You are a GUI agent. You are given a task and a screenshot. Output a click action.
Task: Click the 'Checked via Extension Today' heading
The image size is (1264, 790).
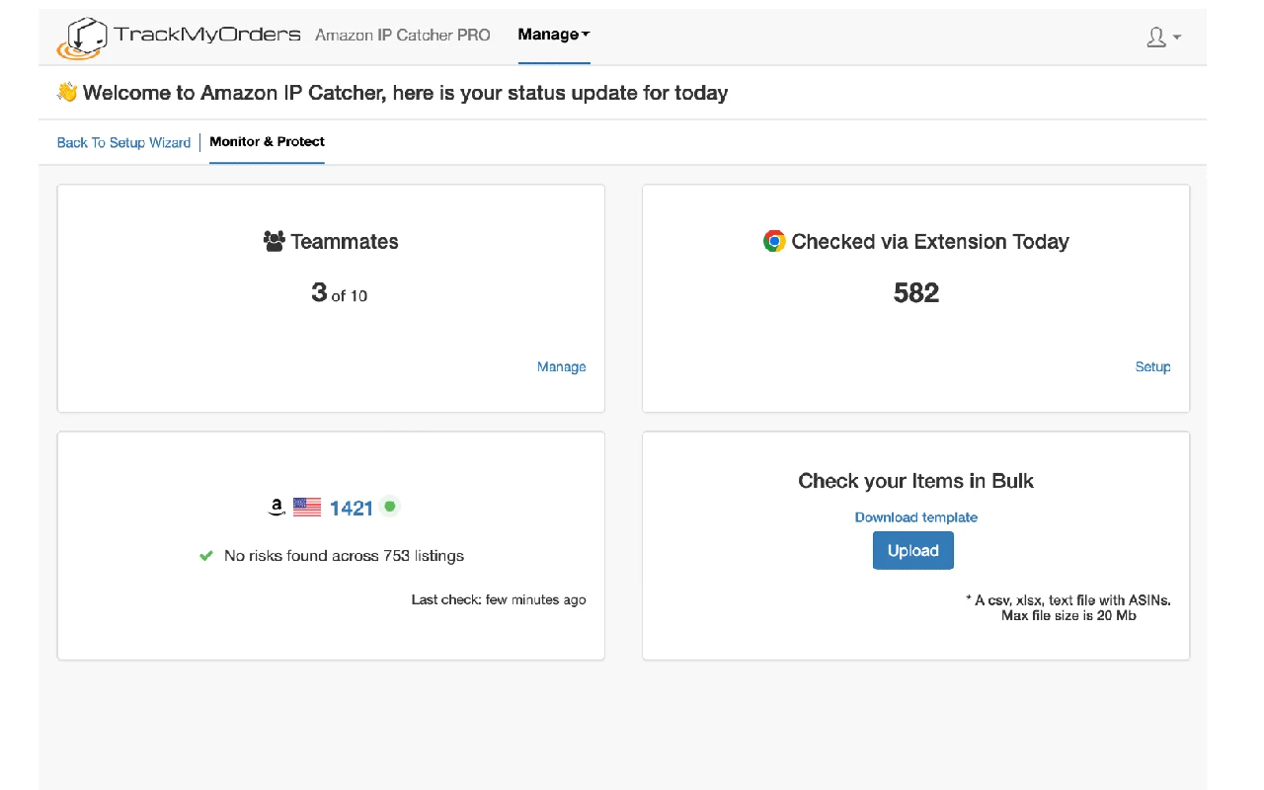click(x=930, y=242)
